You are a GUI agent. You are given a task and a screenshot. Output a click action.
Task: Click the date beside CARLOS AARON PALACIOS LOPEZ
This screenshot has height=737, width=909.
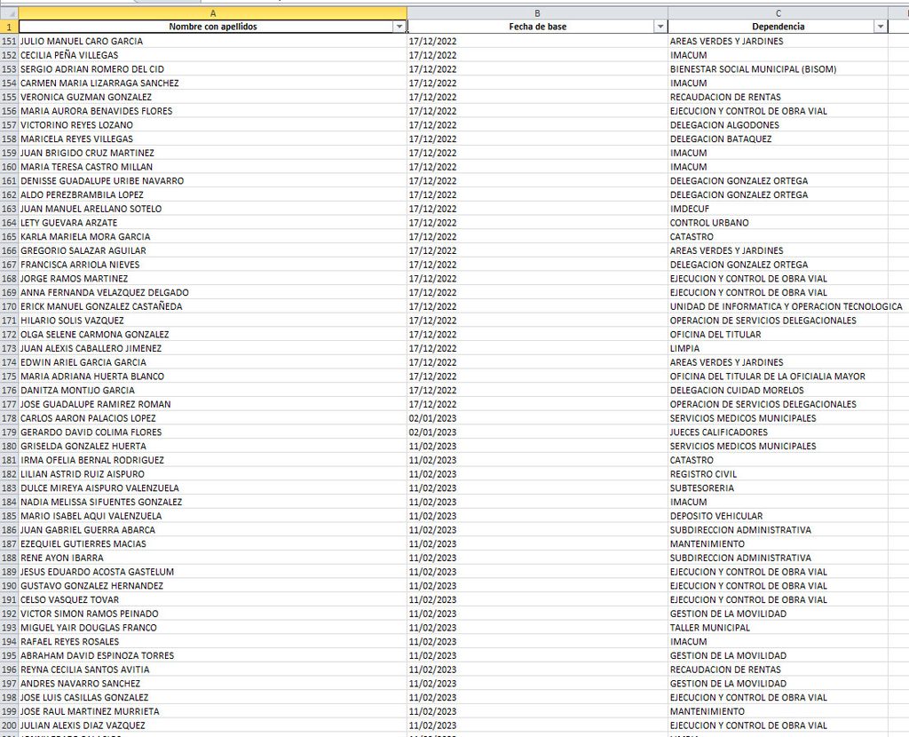point(537,418)
